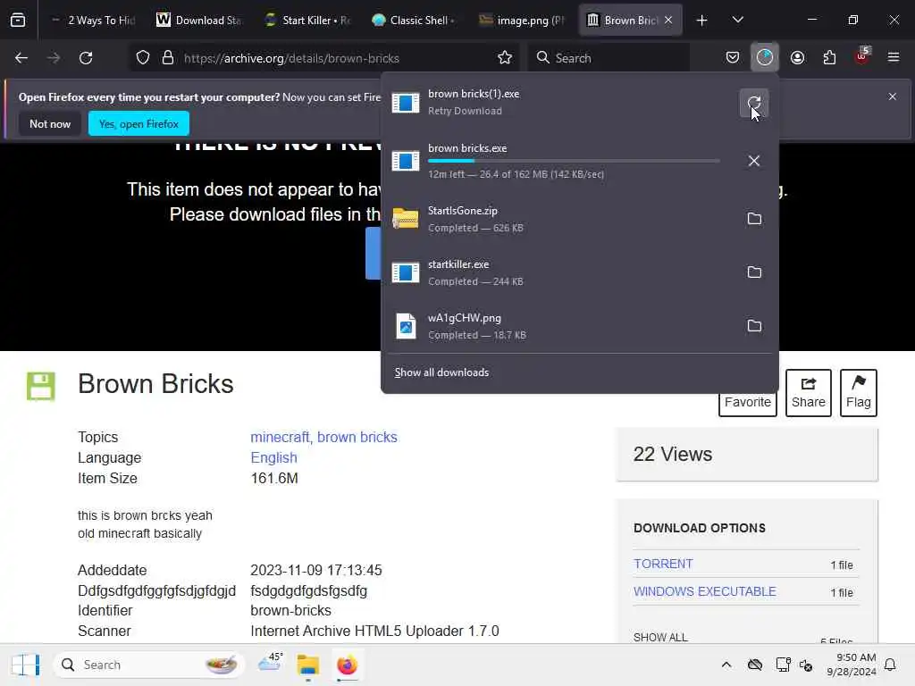Share this archive item
The height and width of the screenshot is (686, 915).
point(808,393)
